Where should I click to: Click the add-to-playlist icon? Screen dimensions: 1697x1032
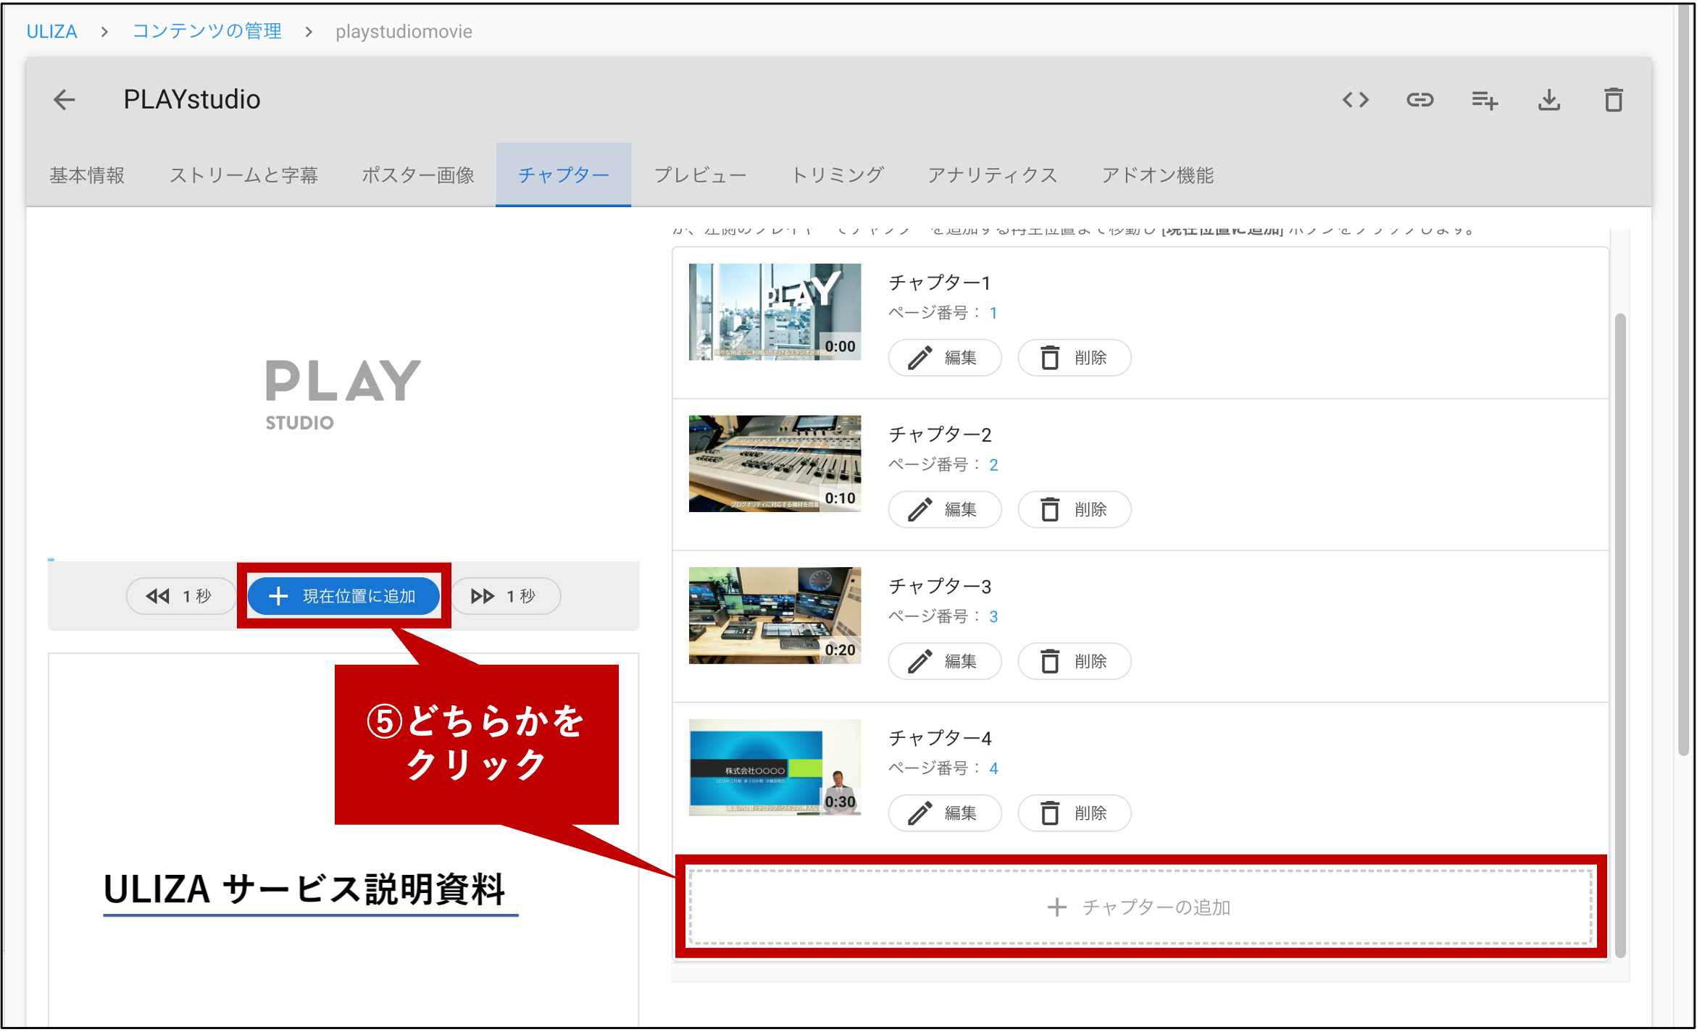[x=1485, y=100]
